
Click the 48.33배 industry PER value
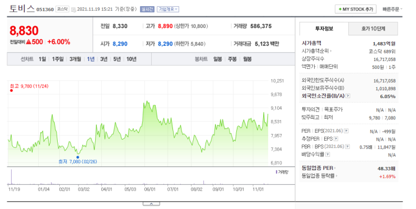pos(386,168)
